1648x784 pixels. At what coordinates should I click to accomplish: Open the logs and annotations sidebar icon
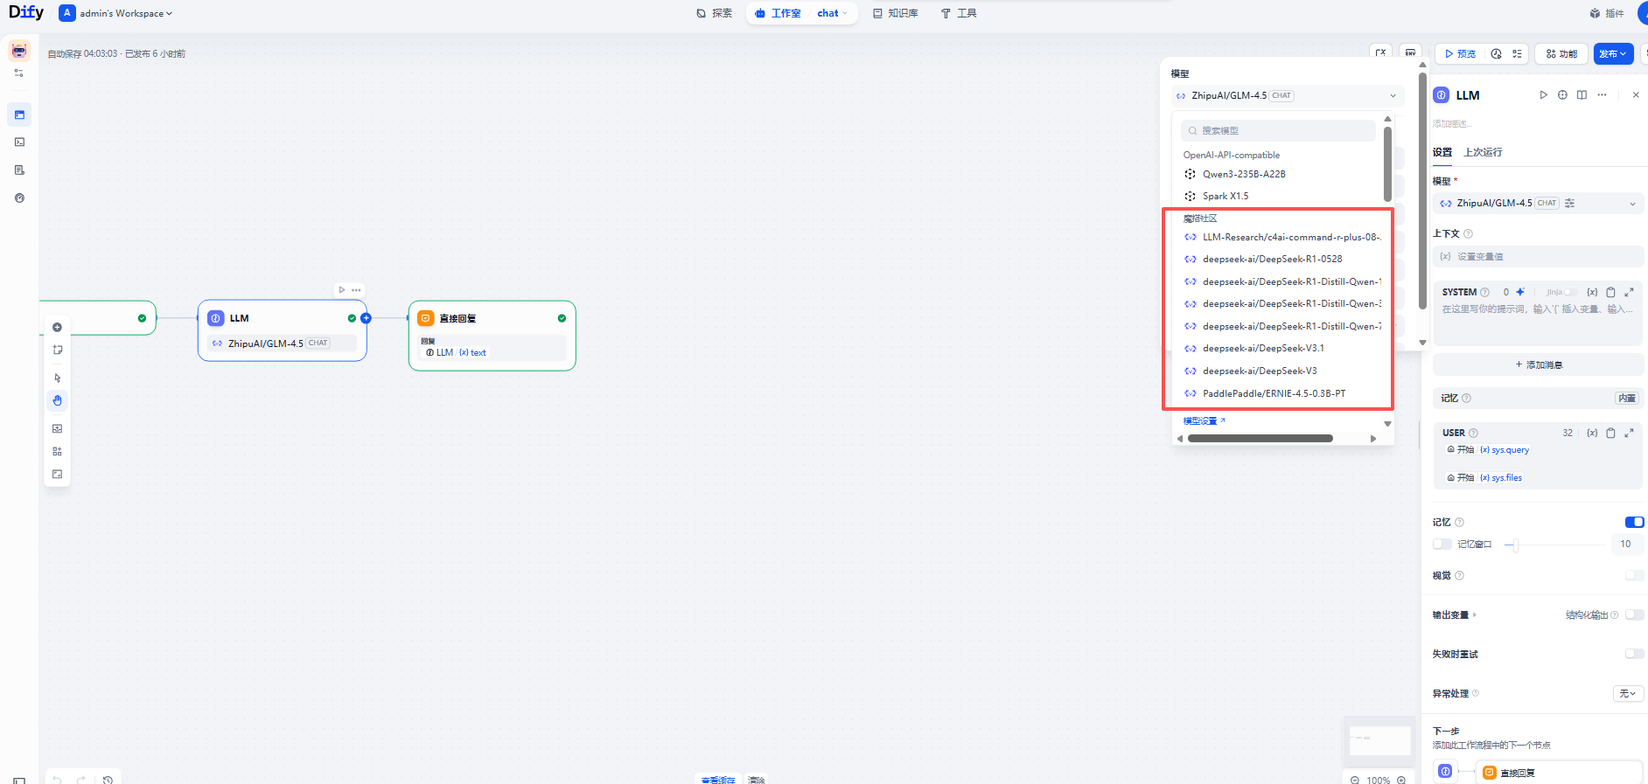click(x=19, y=170)
